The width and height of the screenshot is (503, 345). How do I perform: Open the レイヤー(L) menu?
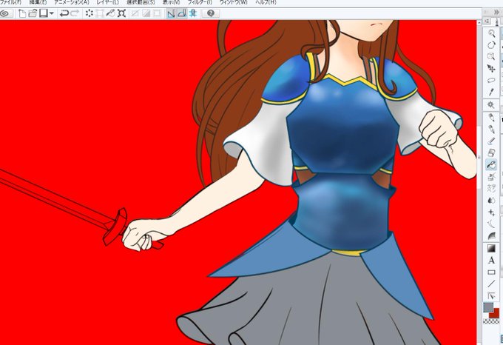[x=108, y=2]
